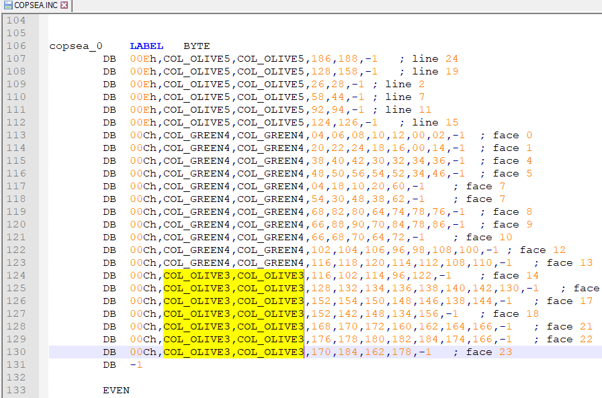The image size is (602, 398).
Task: Click the BYTE keyword on line 106
Action: pos(196,46)
